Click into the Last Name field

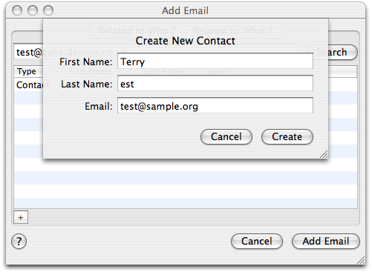(x=215, y=84)
